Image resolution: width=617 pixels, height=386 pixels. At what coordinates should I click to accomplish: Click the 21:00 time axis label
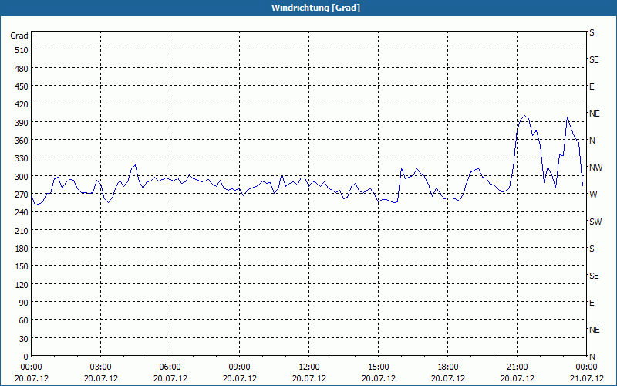(517, 367)
